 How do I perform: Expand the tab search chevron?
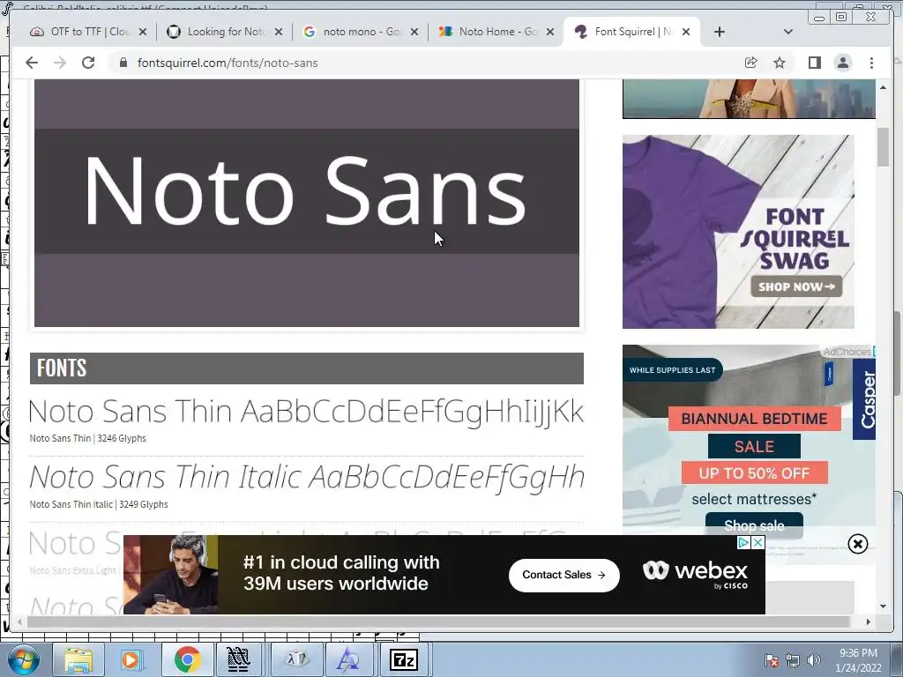tap(788, 32)
